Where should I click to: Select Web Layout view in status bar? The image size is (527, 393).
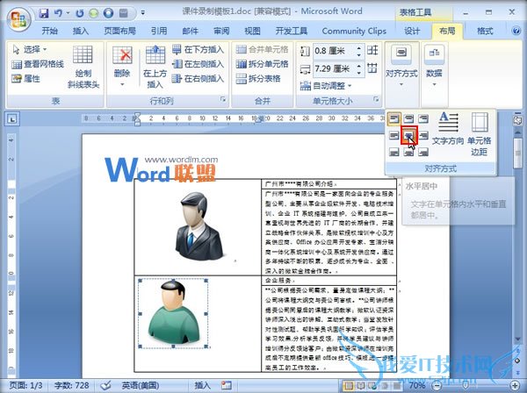372,386
